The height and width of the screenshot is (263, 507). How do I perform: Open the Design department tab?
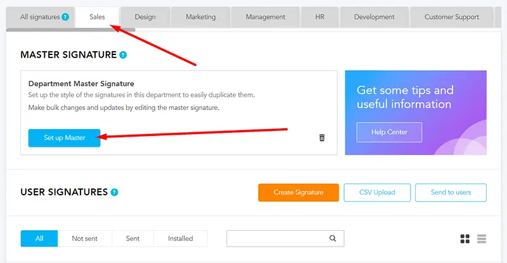click(x=145, y=17)
